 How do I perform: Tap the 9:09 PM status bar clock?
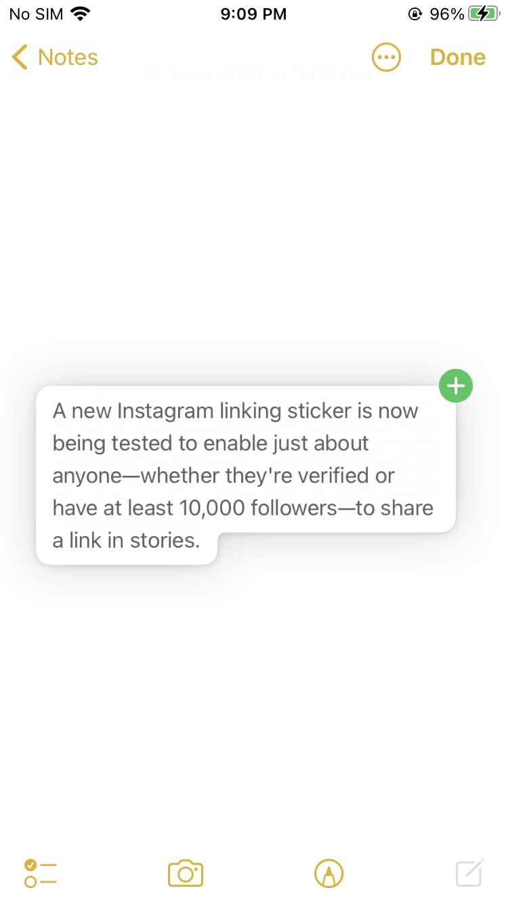pyautogui.click(x=253, y=14)
